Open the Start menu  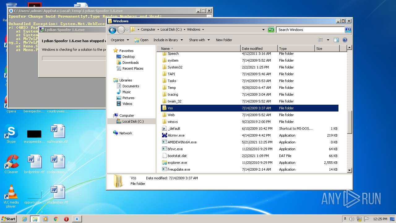[9, 219]
